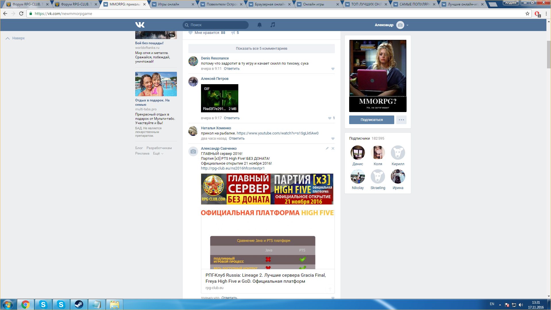Image resolution: width=551 pixels, height=310 pixels.
Task: Open the notifications bell icon
Action: 260,25
